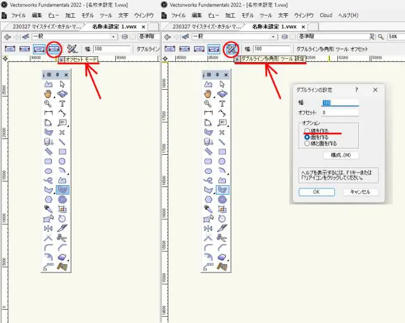
Task: Click the オフセット input field in dialog
Action: [x=340, y=112]
